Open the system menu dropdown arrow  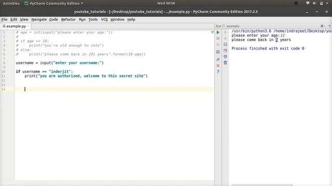point(327,4)
